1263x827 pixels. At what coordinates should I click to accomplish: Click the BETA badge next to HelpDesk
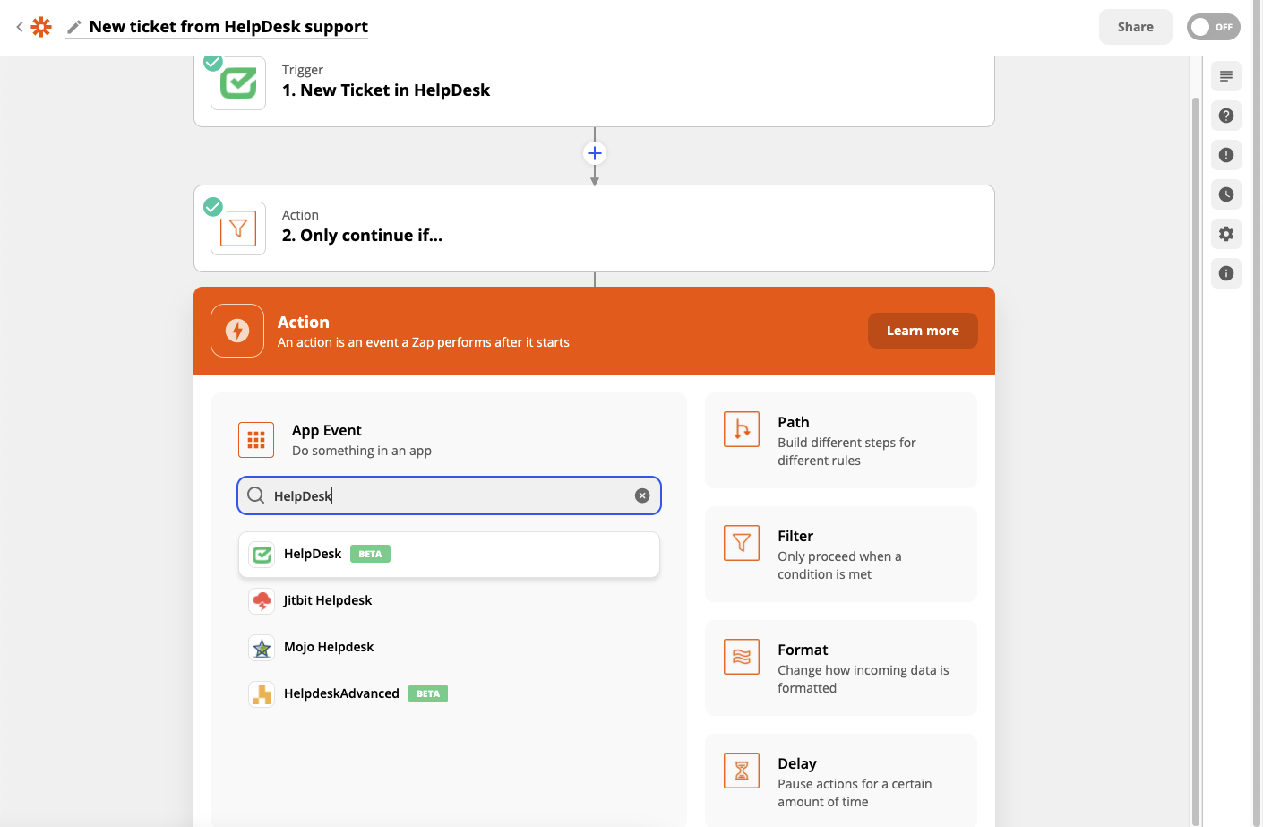(x=370, y=554)
